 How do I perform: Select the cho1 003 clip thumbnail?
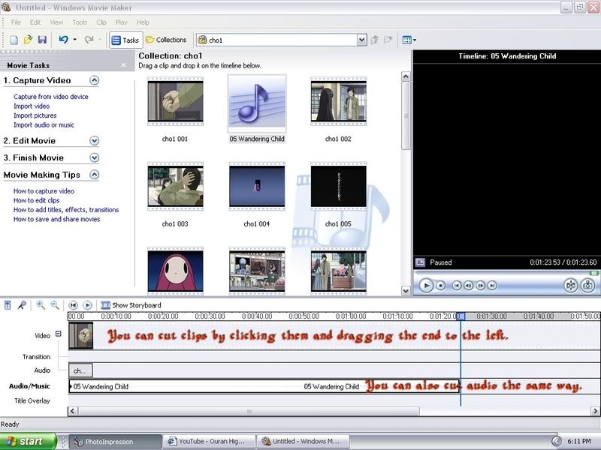click(176, 186)
